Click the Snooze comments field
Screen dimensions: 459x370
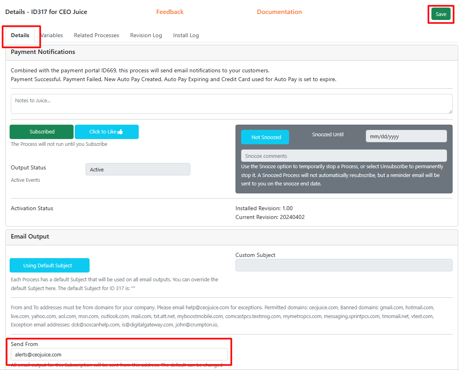(x=344, y=156)
